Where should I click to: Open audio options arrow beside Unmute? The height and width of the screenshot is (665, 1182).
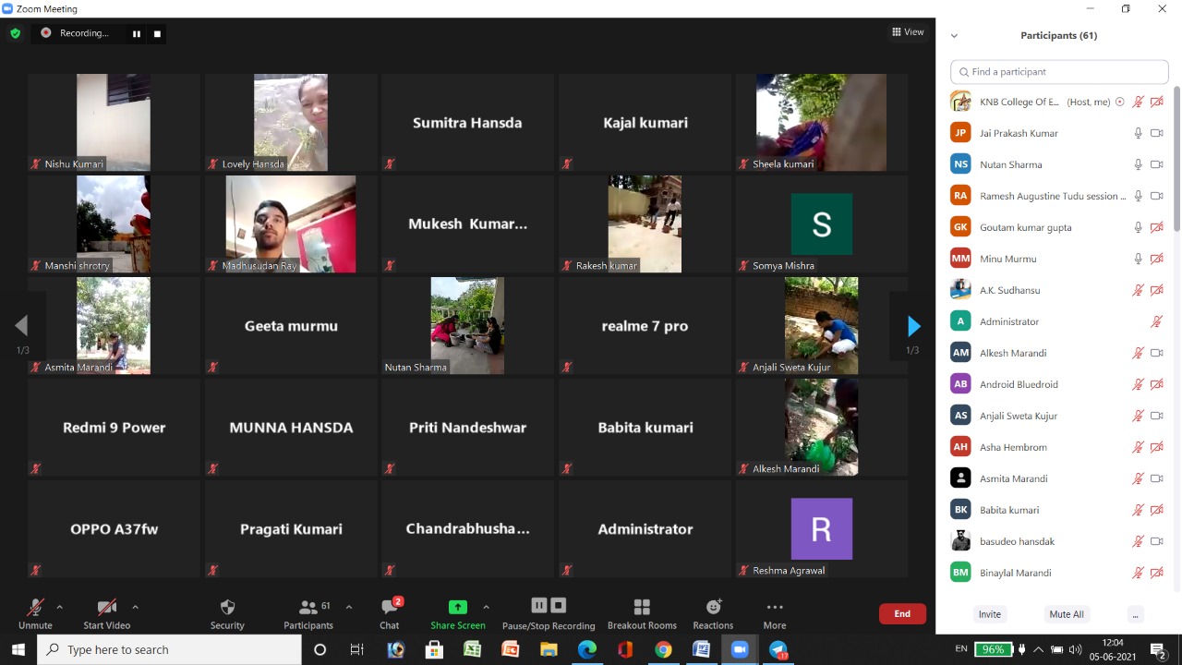tap(60, 607)
